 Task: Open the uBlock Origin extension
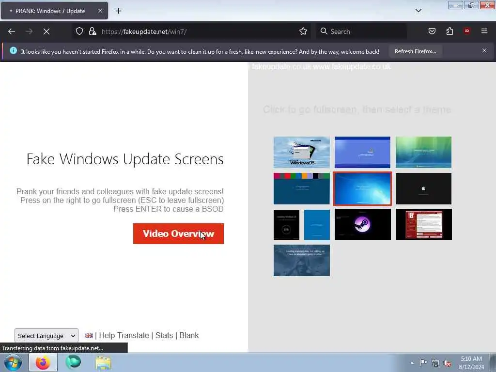(x=466, y=31)
